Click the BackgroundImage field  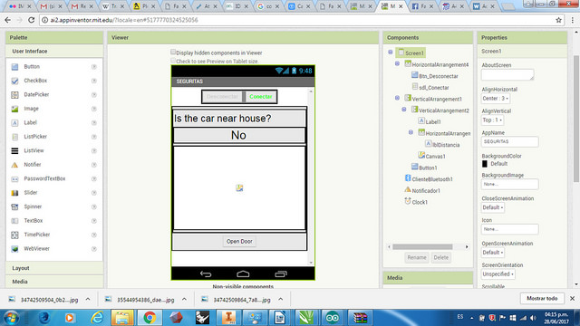click(x=509, y=184)
